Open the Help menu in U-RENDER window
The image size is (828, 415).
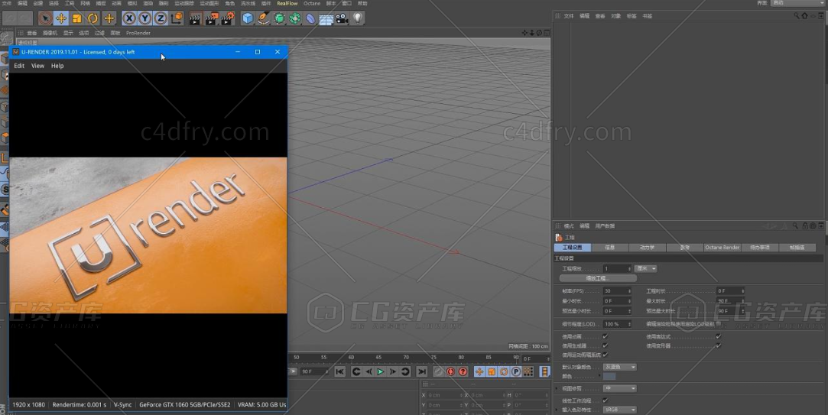click(57, 66)
